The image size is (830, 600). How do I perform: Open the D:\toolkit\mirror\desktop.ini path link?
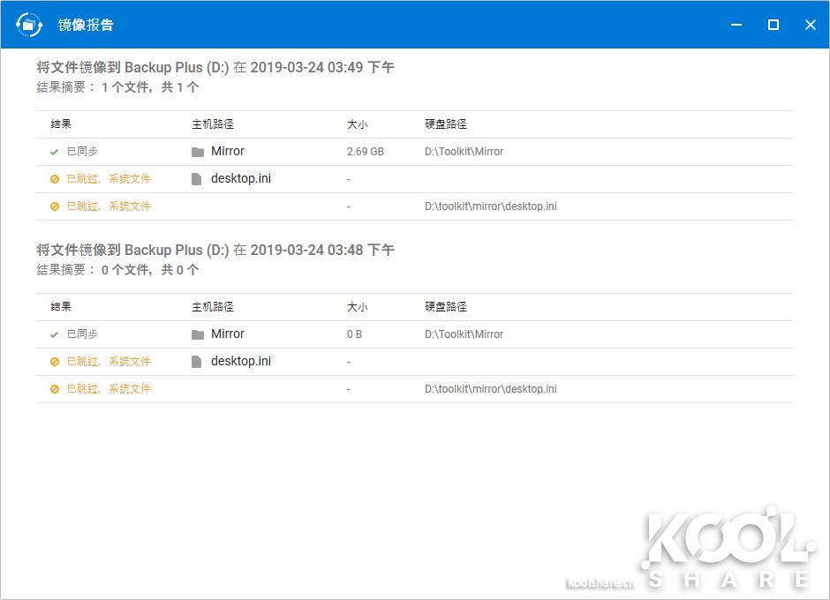490,206
